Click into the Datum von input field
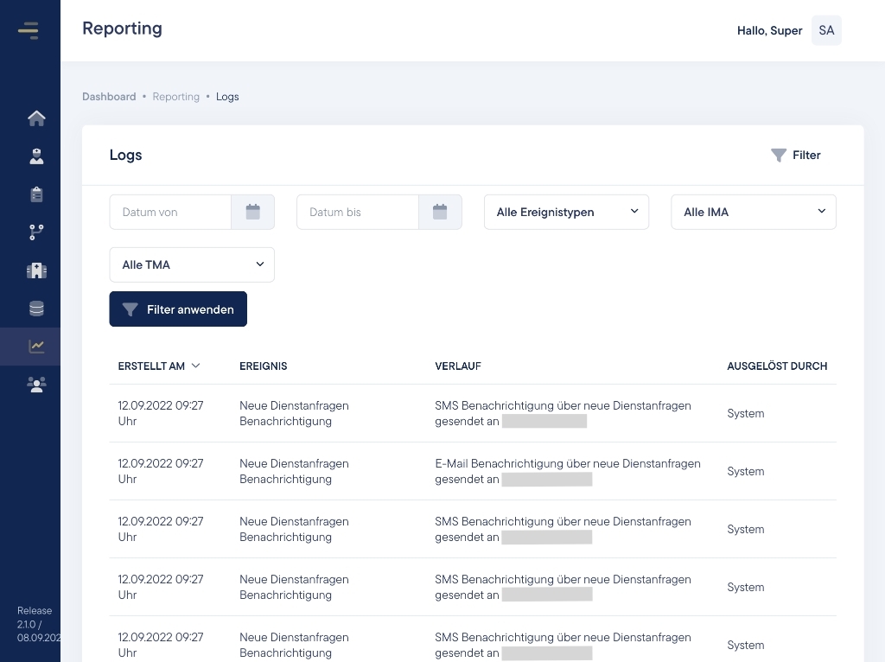Image resolution: width=885 pixels, height=662 pixels. [x=170, y=212]
